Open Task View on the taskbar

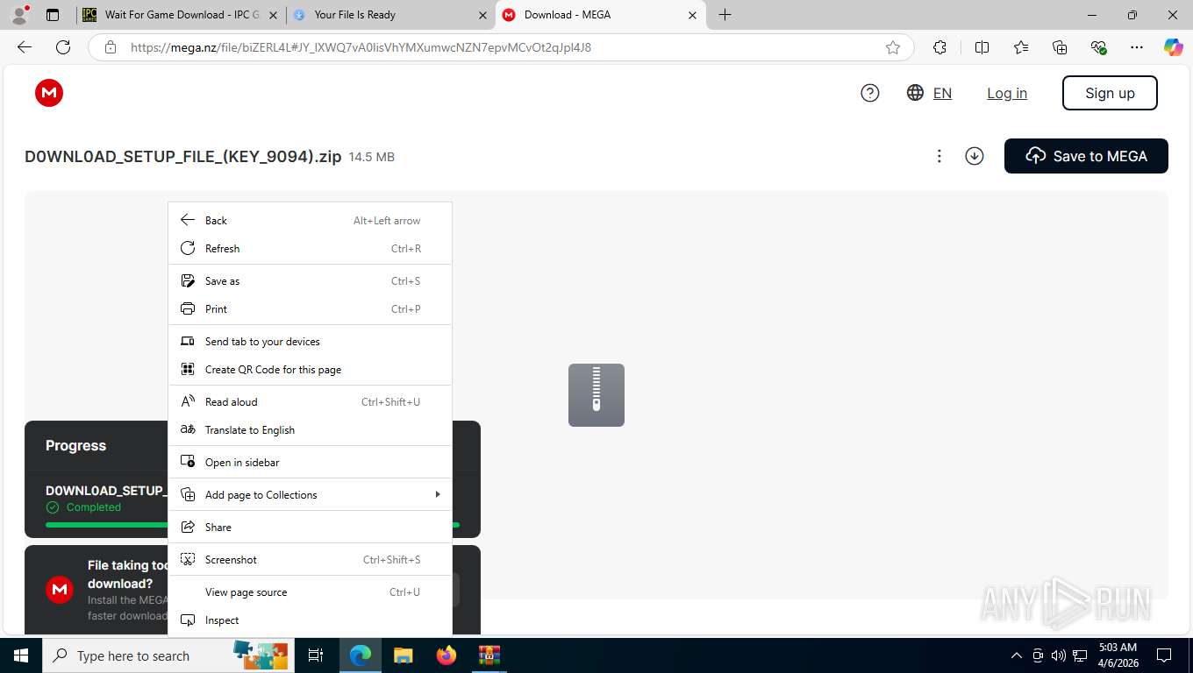point(316,655)
